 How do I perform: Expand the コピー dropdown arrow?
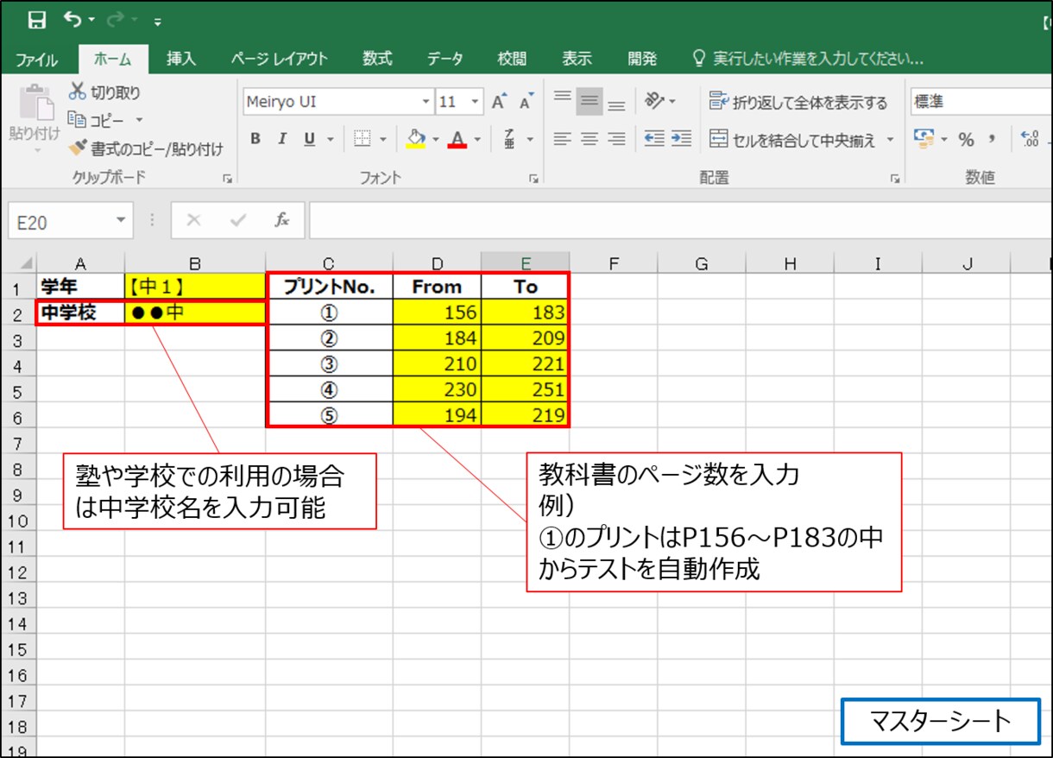pos(139,120)
